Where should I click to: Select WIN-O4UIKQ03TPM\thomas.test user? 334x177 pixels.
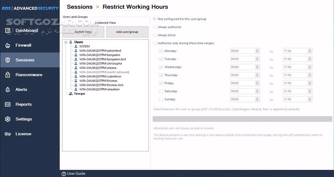[x=101, y=85]
